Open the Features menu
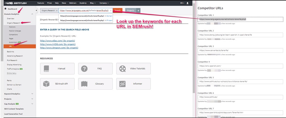Image resolution: width=286 pixels, height=118 pixels. click(41, 3)
